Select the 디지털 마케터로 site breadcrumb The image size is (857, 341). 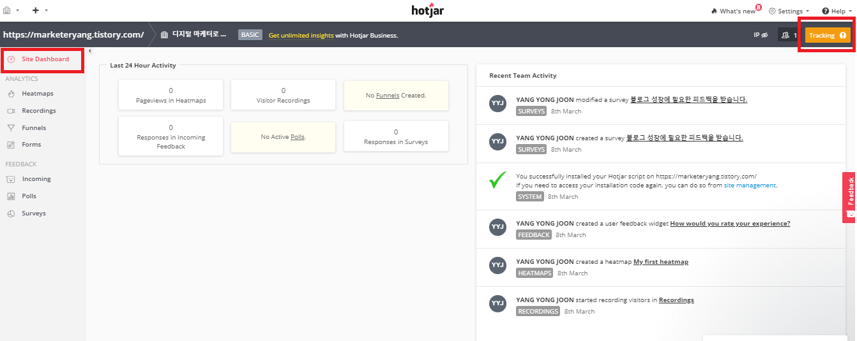pyautogui.click(x=193, y=34)
